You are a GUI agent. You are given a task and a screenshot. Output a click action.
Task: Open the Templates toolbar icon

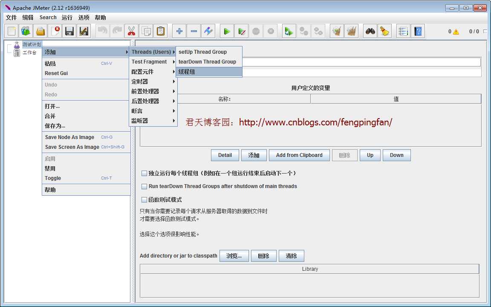click(26, 31)
